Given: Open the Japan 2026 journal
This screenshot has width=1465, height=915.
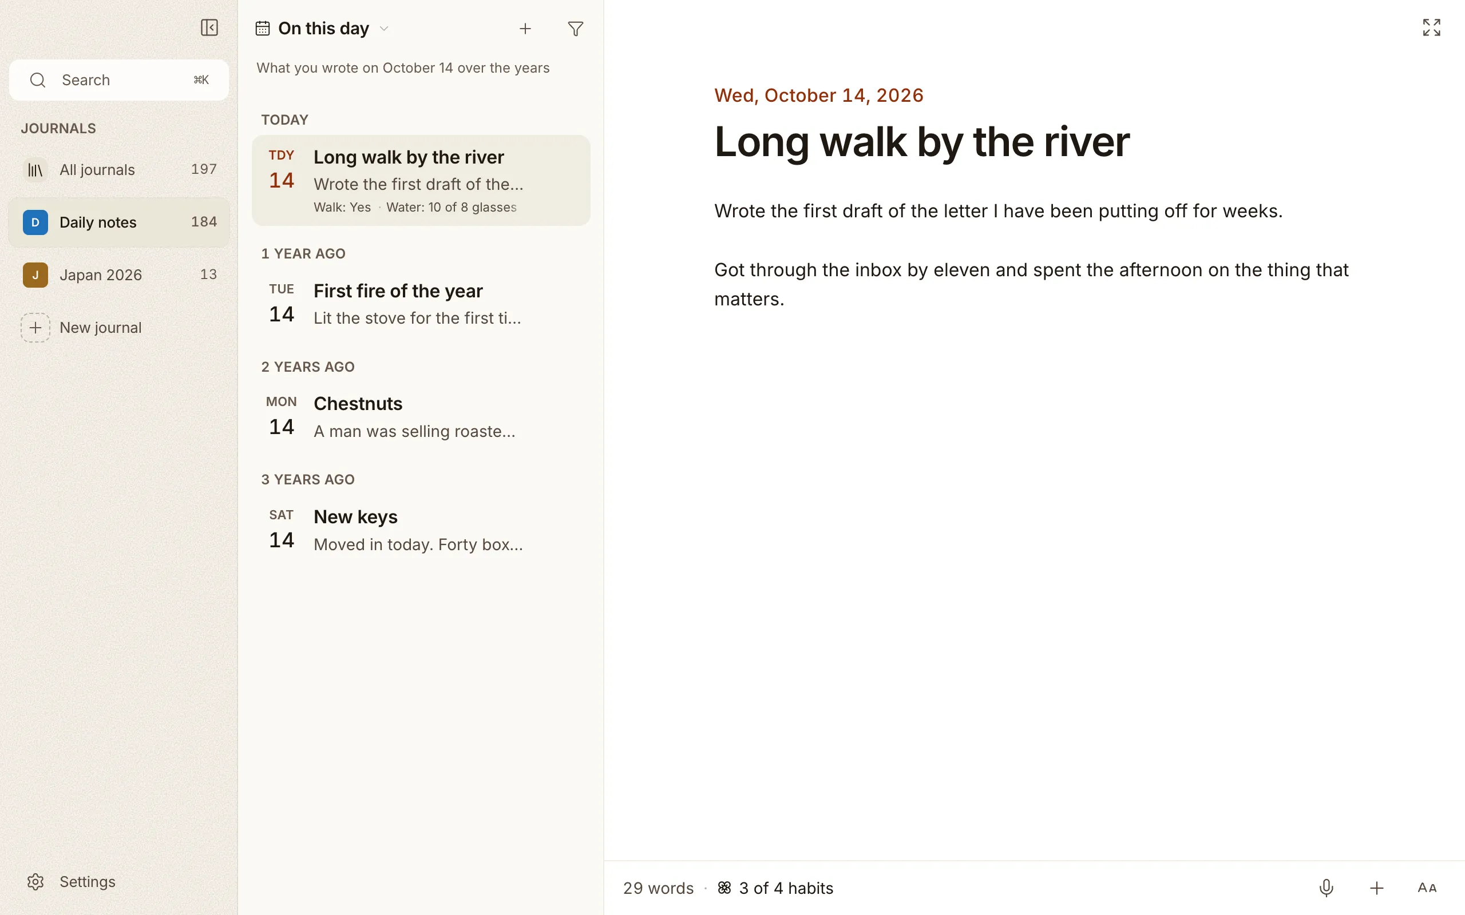Looking at the screenshot, I should tap(119, 274).
